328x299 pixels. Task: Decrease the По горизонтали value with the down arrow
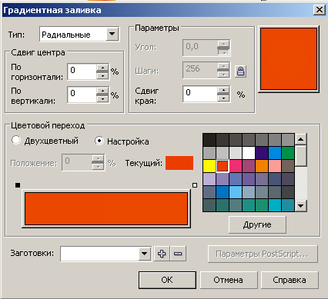click(x=102, y=76)
